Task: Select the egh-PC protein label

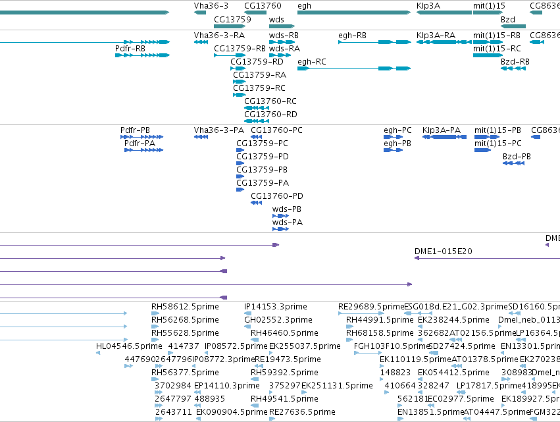Action: coord(397,130)
